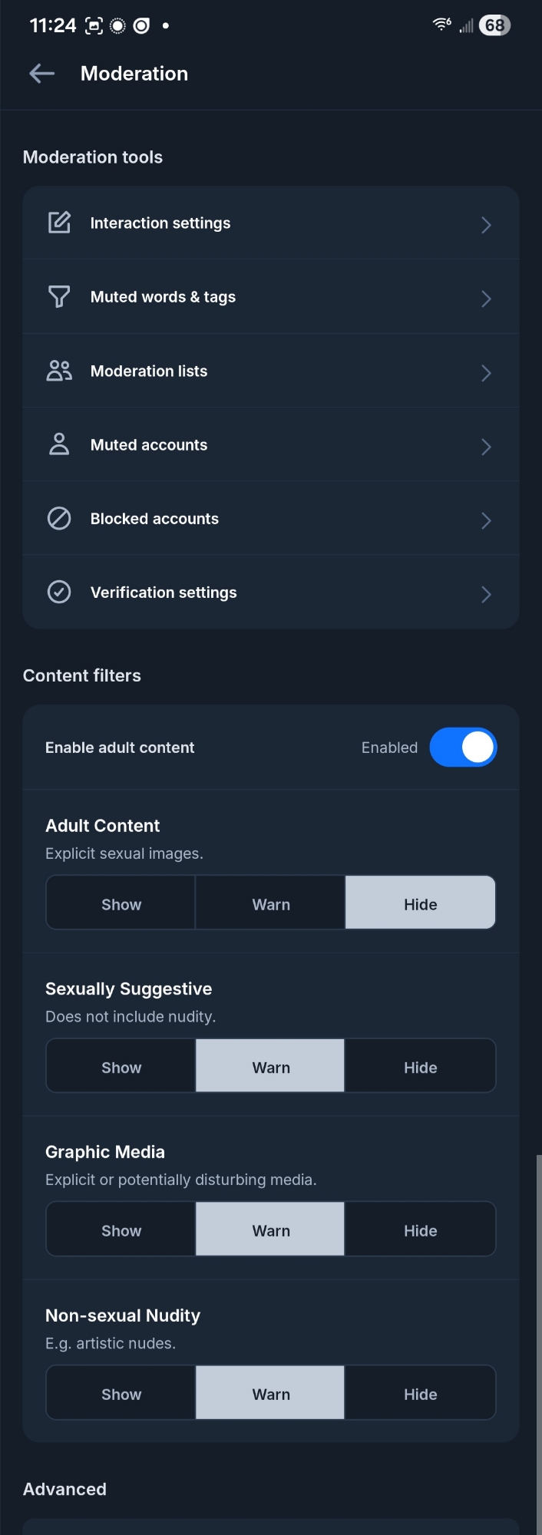Tap the battery indicator in status bar
The image size is (542, 1535).
click(494, 25)
